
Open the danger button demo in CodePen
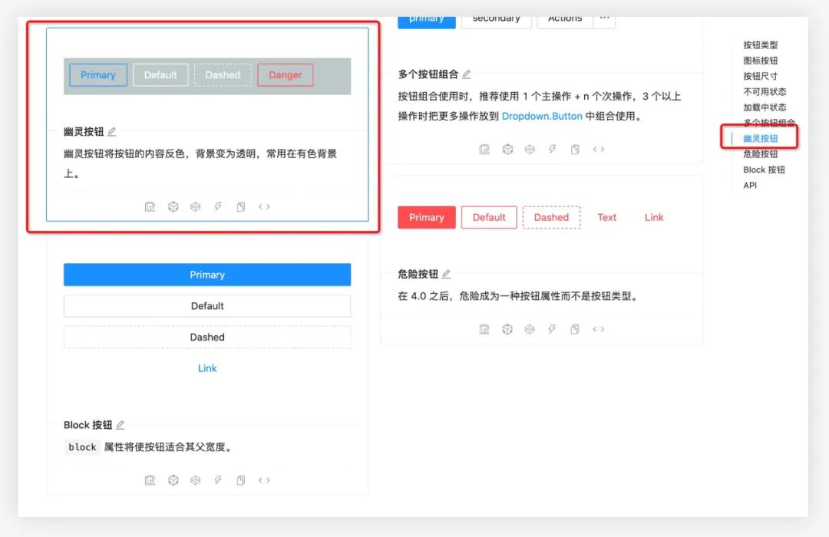tap(530, 329)
